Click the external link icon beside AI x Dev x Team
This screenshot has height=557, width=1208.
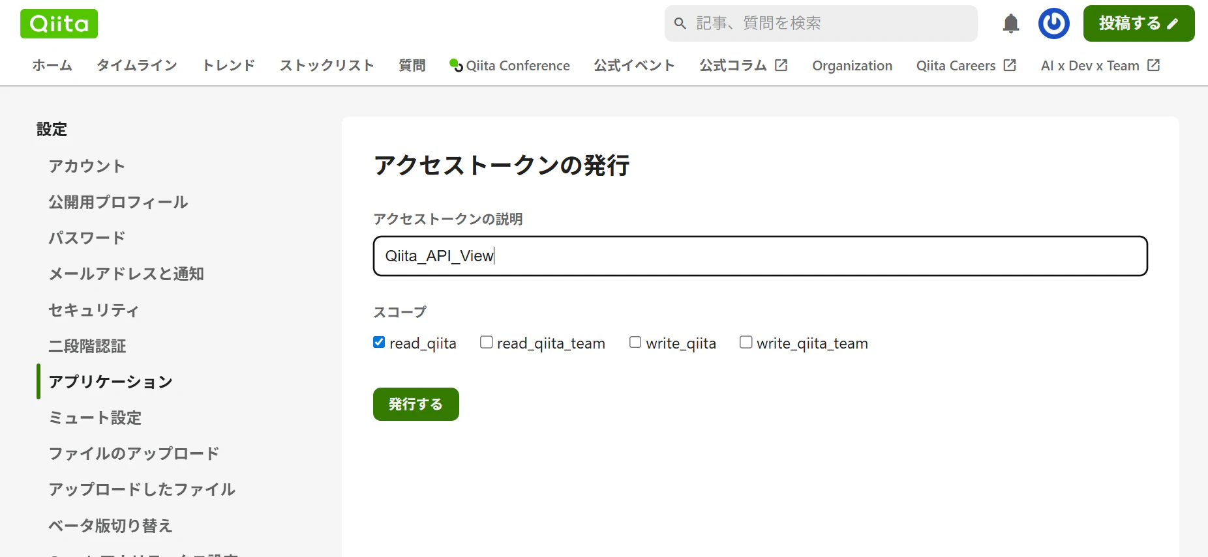1154,65
